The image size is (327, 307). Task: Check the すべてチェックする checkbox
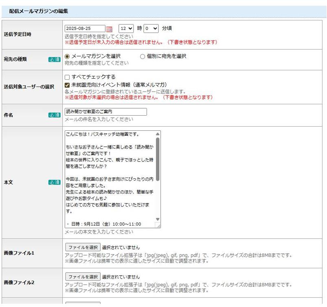(x=68, y=77)
